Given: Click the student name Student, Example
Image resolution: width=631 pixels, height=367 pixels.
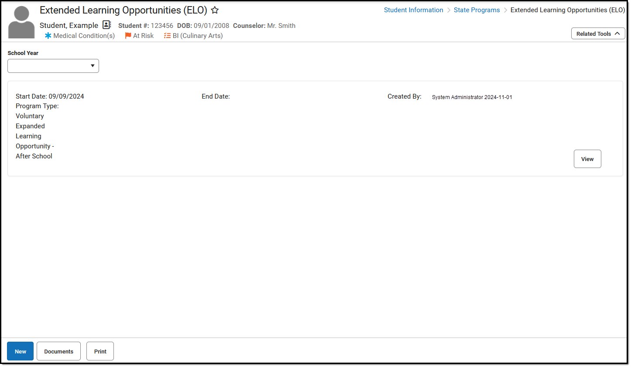Looking at the screenshot, I should [x=69, y=25].
